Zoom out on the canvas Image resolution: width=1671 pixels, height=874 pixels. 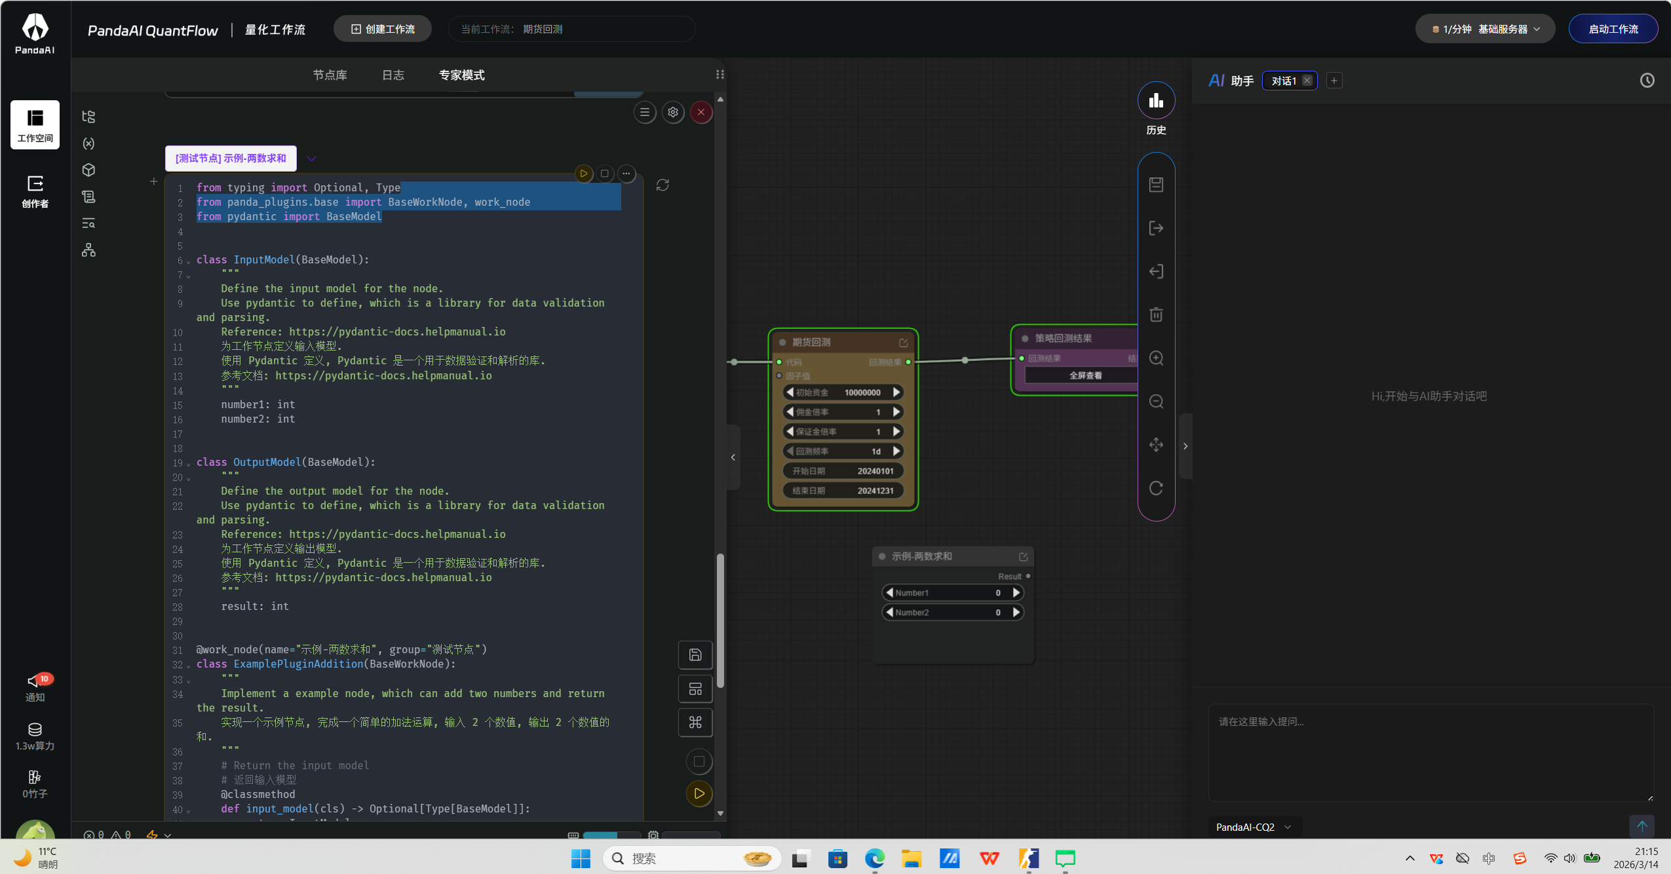[x=1156, y=402]
